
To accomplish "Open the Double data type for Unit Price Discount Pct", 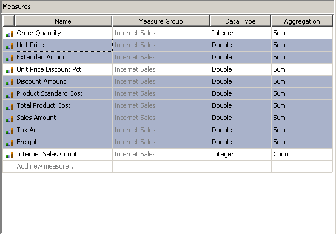I will [x=241, y=69].
